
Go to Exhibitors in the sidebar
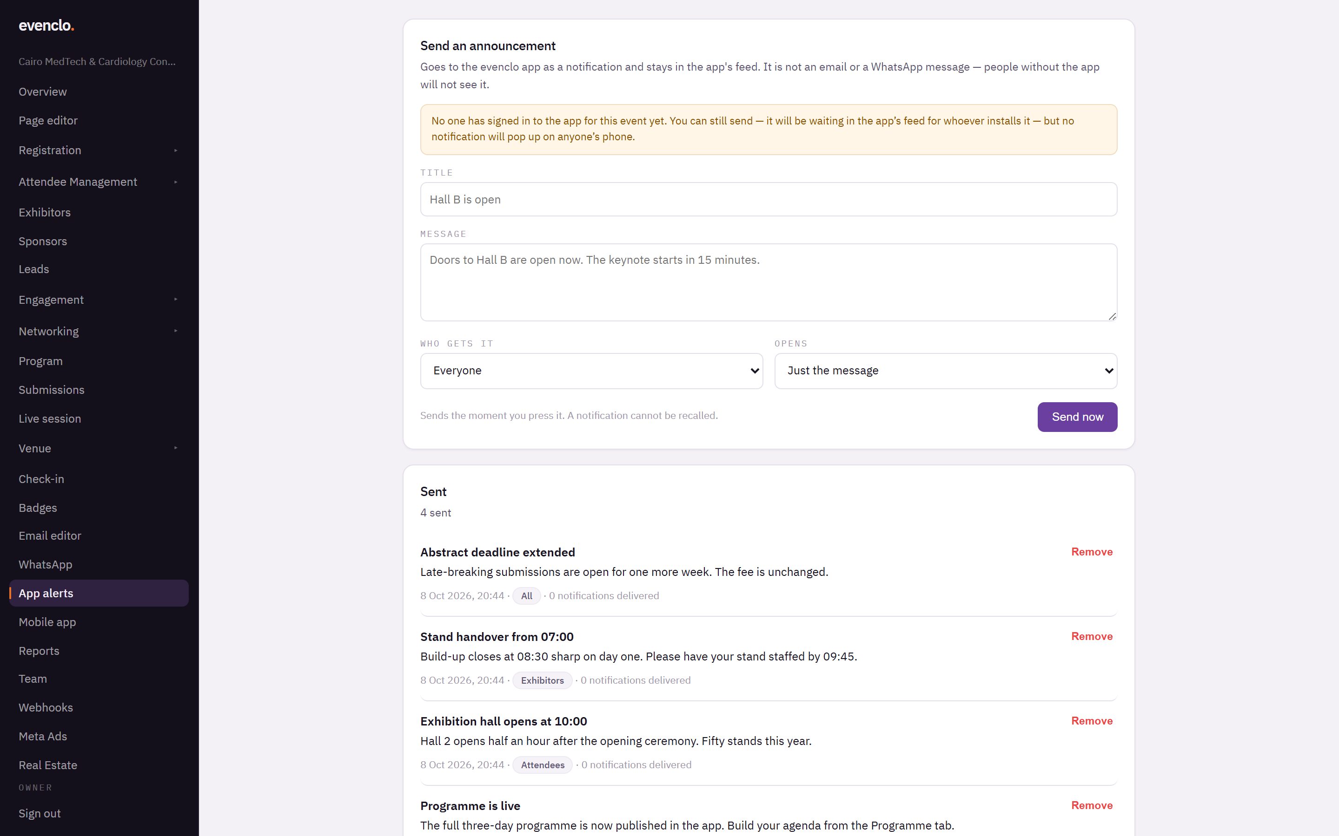99,212
